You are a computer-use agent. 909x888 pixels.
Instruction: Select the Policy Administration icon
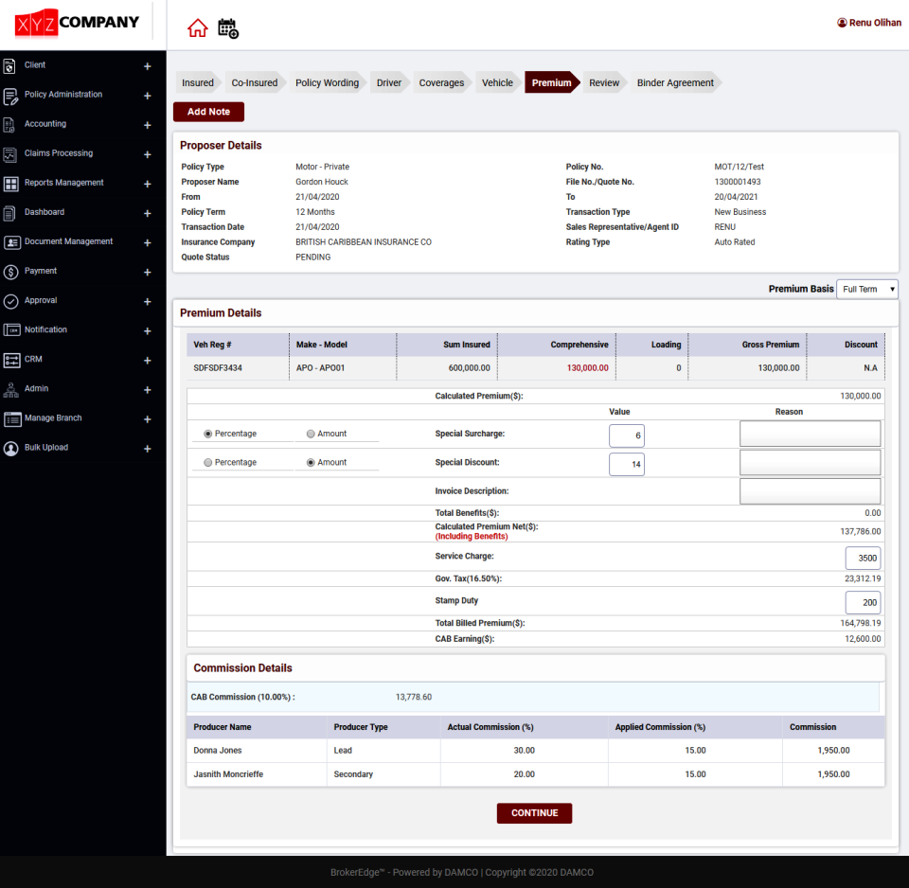click(x=11, y=94)
